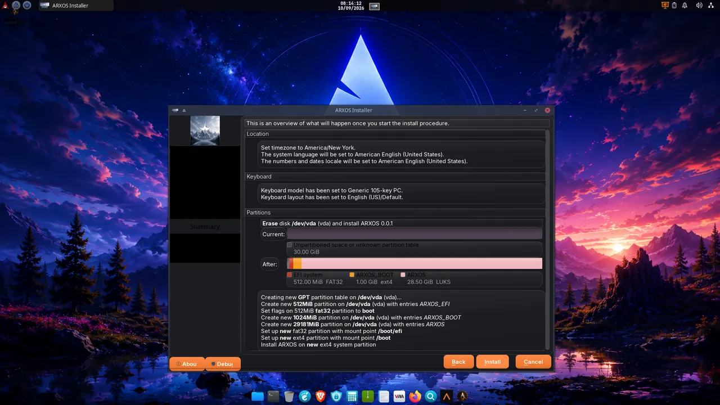The image size is (720, 405).
Task: Click the 'system language will be set' line
Action: [x=353, y=155]
